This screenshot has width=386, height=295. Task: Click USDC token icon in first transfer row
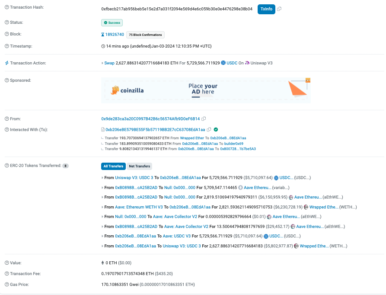(276, 178)
